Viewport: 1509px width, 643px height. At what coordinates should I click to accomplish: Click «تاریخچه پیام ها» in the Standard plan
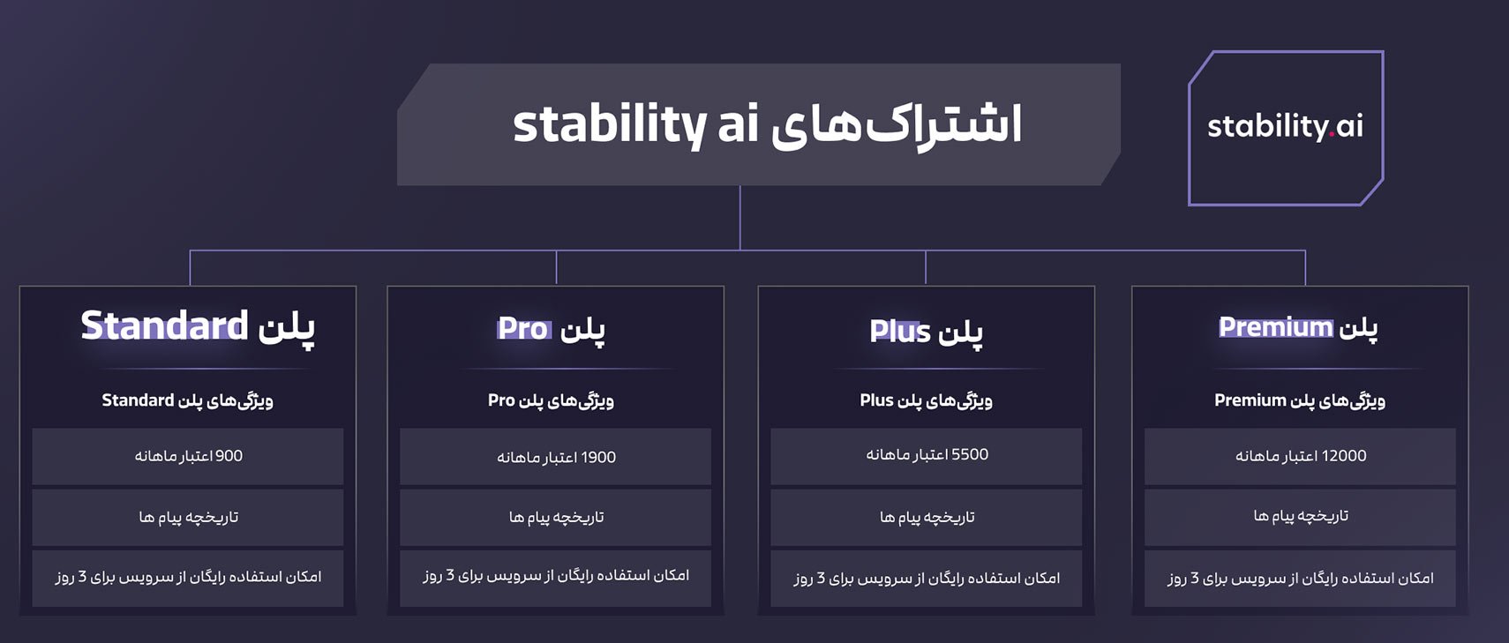coord(188,518)
